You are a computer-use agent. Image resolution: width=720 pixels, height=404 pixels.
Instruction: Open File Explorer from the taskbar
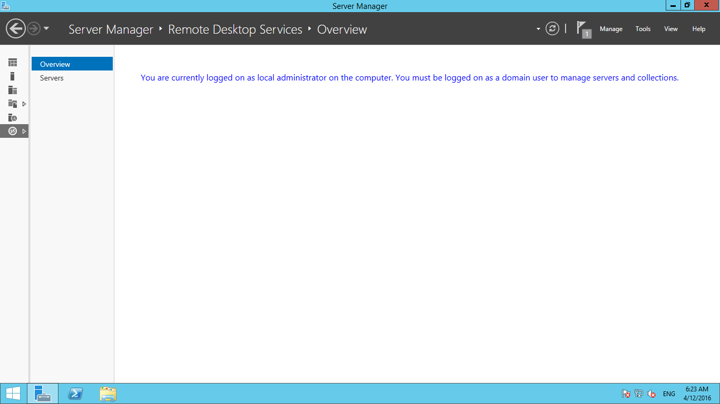(x=108, y=393)
